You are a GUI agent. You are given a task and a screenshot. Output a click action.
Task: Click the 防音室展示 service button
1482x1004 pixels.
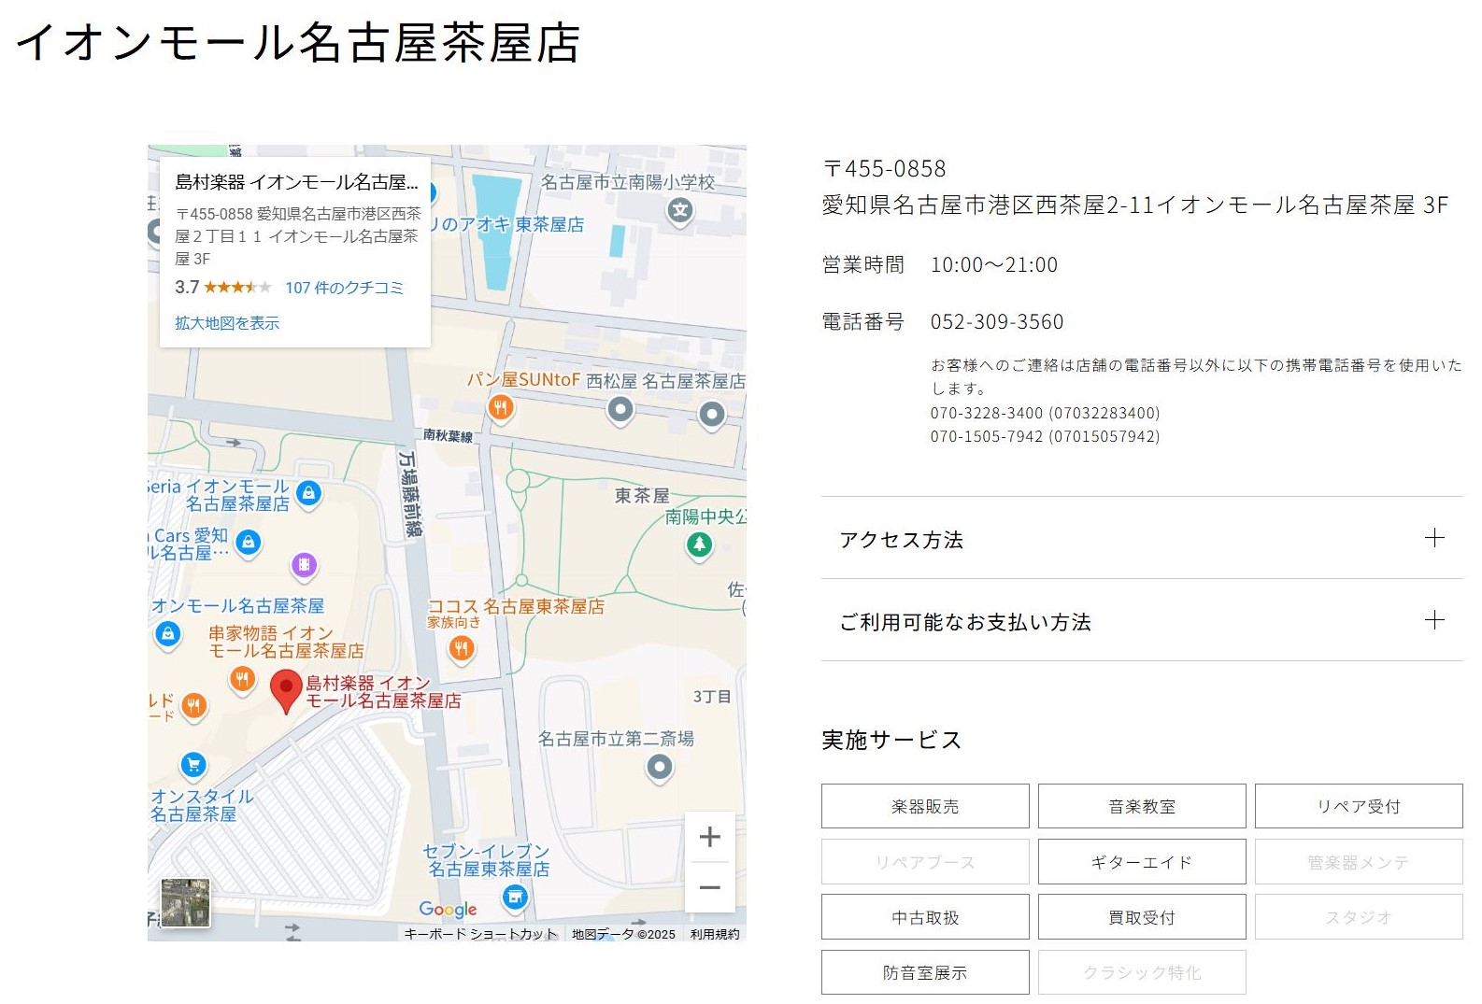click(x=925, y=972)
